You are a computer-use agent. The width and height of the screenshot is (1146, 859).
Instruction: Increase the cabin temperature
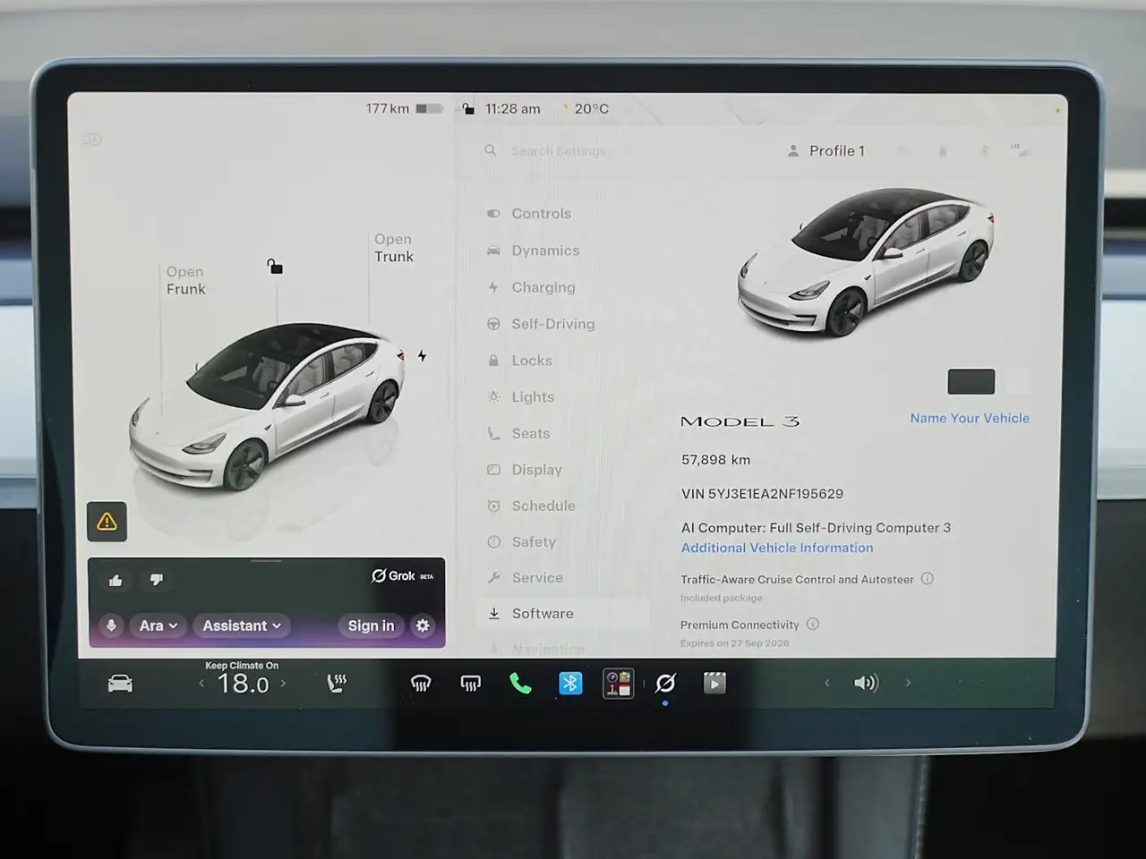284,684
